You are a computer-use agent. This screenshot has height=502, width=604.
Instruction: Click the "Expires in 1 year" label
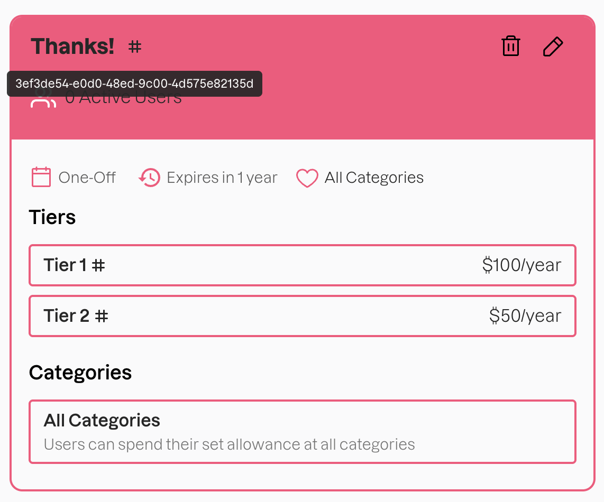click(222, 178)
